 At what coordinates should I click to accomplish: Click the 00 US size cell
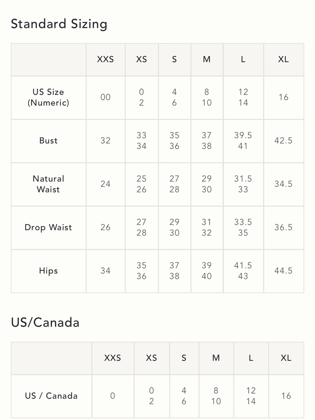(106, 97)
